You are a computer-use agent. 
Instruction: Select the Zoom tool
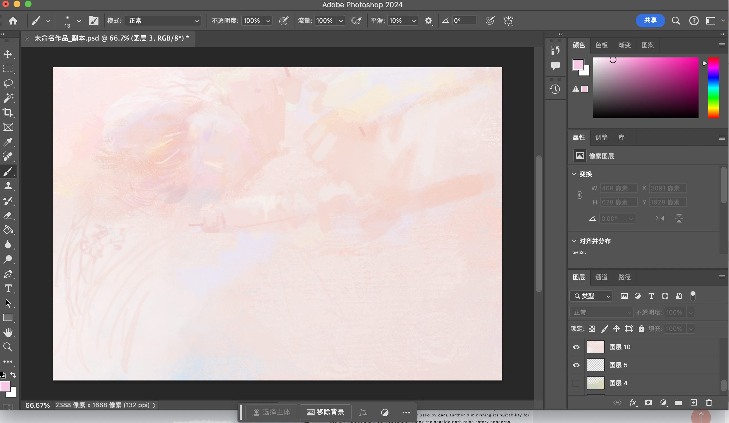8,347
